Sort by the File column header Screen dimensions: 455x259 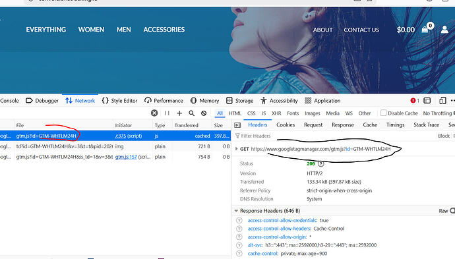coord(63,125)
